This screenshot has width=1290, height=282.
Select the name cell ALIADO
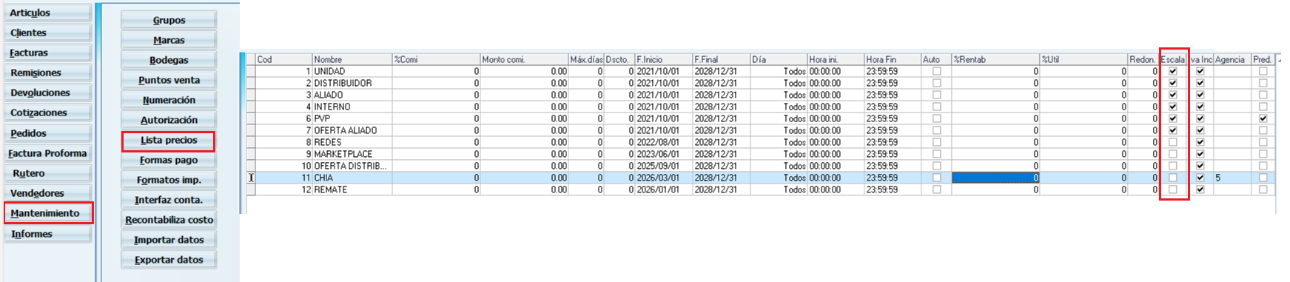pyautogui.click(x=352, y=95)
